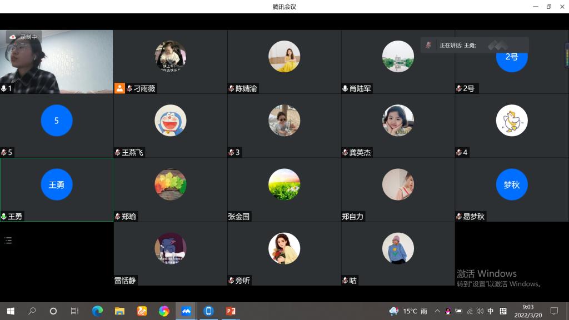Viewport: 569px width, 320px height.
Task: Open Tencent Meeting from the taskbar
Action: point(186,311)
